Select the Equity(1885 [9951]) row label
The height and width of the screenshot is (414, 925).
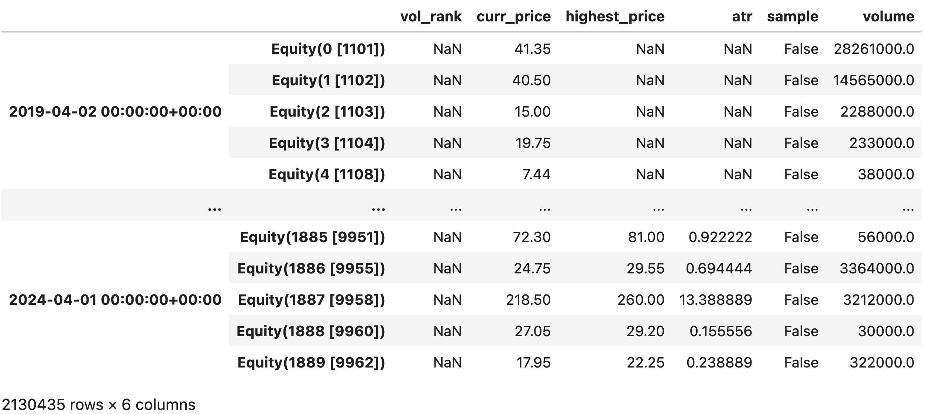312,237
